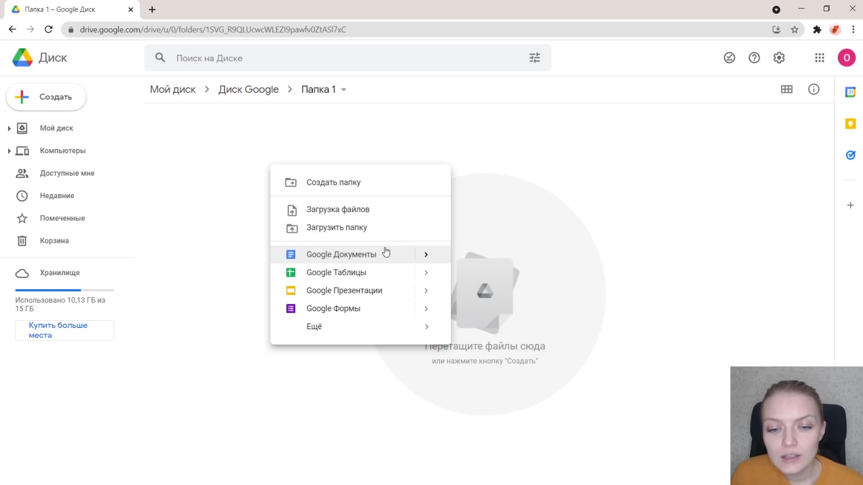The height and width of the screenshot is (485, 863).
Task: Focus the Поиск на Диске search field
Action: point(347,58)
